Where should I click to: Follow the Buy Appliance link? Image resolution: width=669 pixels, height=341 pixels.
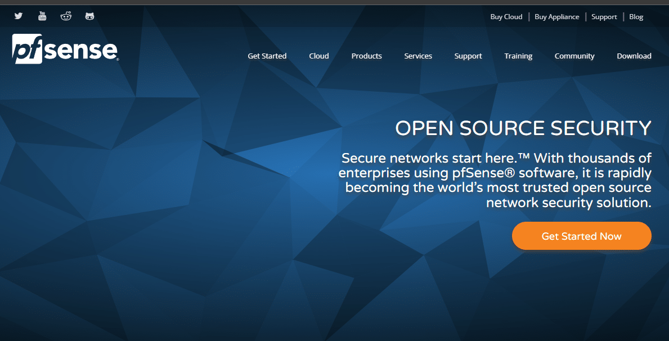pos(556,17)
